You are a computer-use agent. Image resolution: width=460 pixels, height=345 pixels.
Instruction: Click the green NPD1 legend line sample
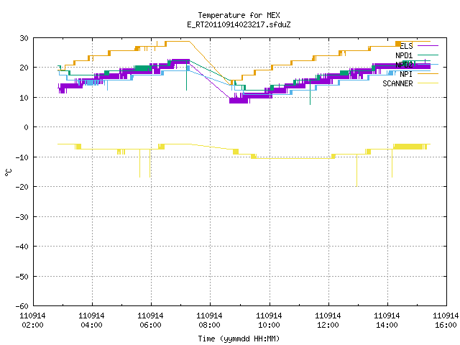coord(428,55)
